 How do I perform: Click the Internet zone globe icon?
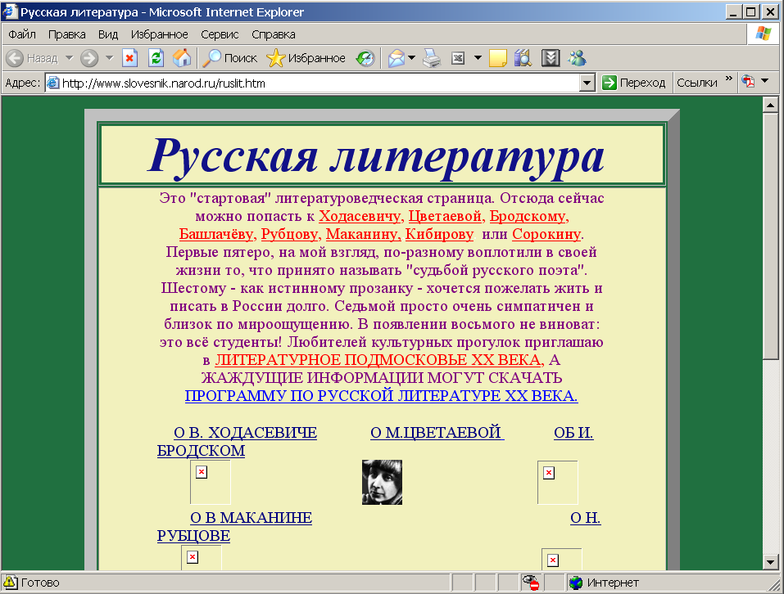(576, 583)
